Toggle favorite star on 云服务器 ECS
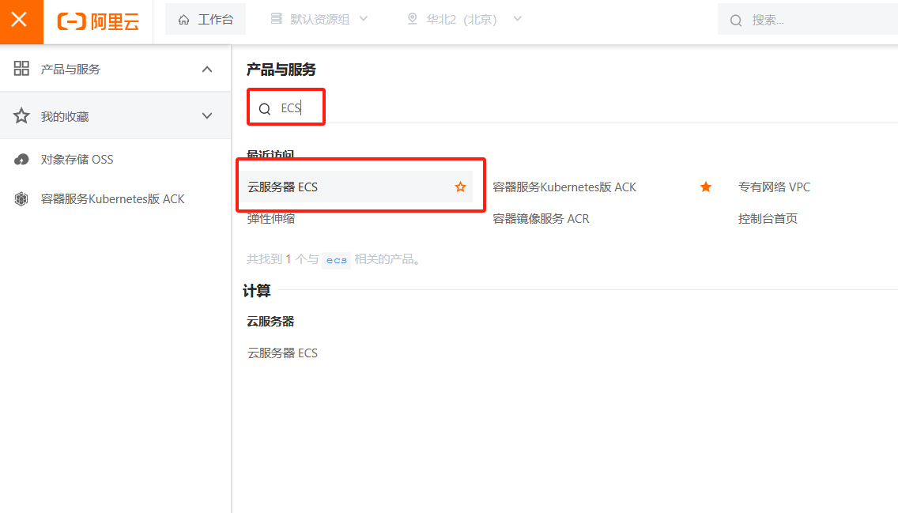Screen dimensions: 898x513 460,187
